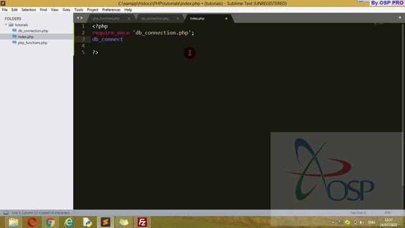This screenshot has width=405, height=228.
Task: Open the tab list dropdown arrow
Action: (400, 18)
